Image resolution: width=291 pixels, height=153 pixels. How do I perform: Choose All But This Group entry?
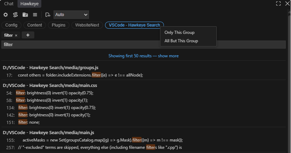(188, 41)
